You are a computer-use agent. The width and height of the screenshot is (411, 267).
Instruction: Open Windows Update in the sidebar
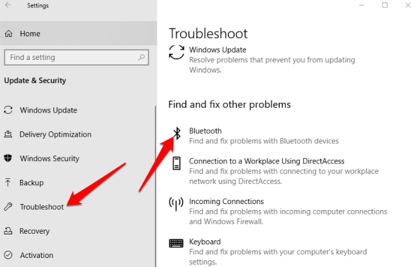[x=48, y=110]
